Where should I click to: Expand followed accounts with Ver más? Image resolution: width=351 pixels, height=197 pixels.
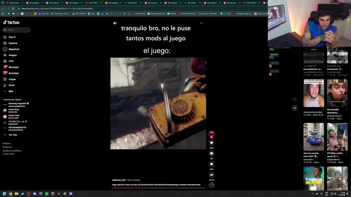pos(10,135)
